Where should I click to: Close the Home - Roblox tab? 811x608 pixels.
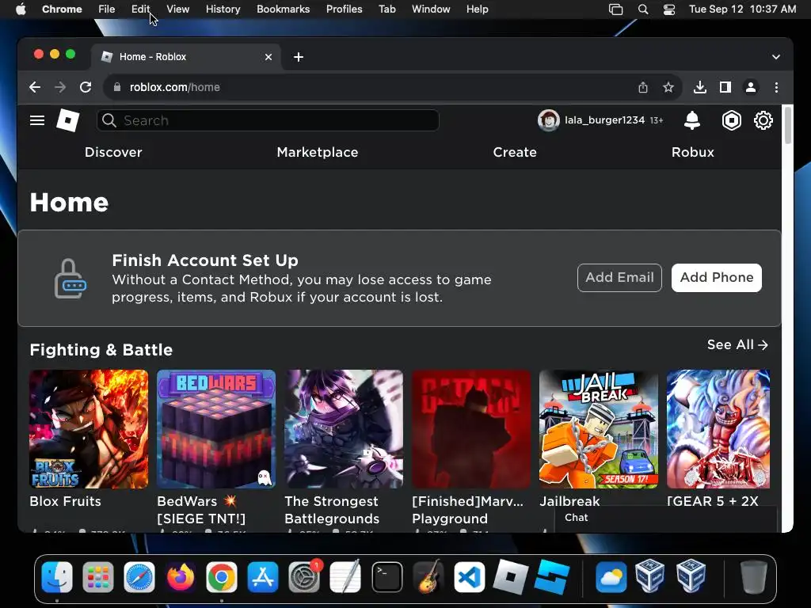click(268, 57)
